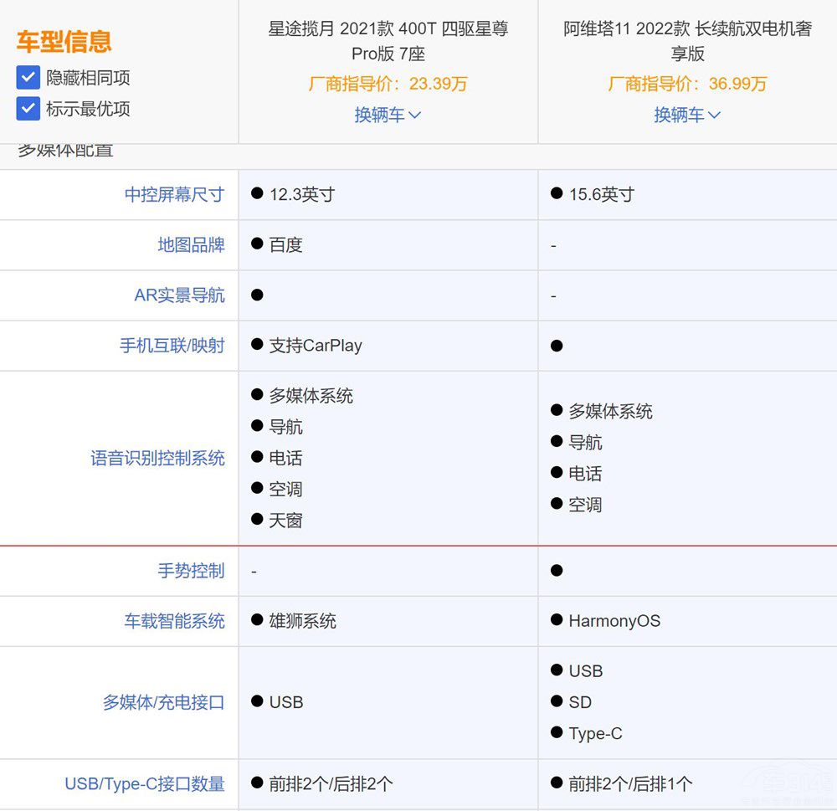Click the 手机互联/映射 link

(174, 345)
